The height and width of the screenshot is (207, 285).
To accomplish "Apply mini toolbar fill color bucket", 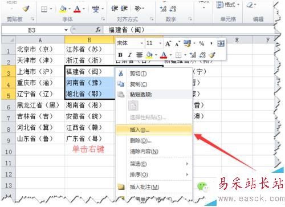I will (149, 55).
